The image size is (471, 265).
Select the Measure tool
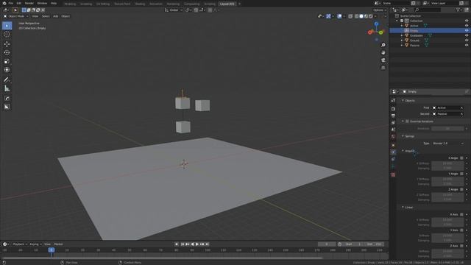coord(7,88)
